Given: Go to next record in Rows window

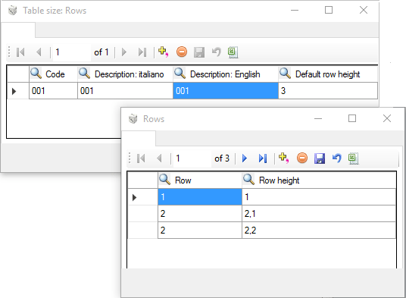Looking at the screenshot, I should click(244, 158).
